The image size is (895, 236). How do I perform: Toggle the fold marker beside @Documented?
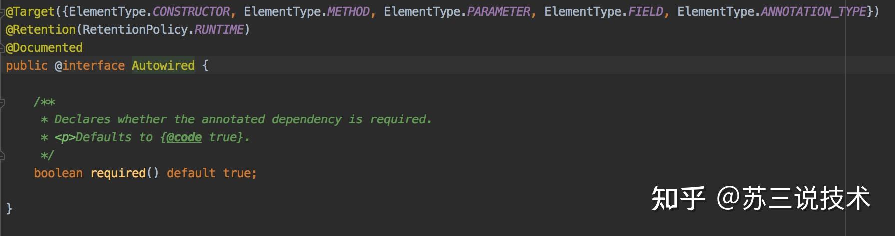[2, 48]
